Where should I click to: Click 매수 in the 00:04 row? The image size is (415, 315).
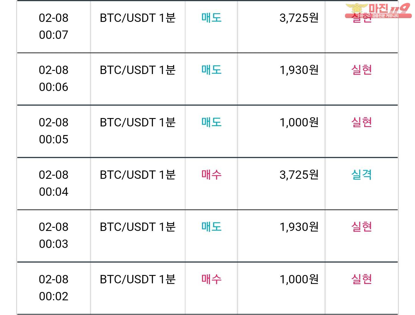211,175
